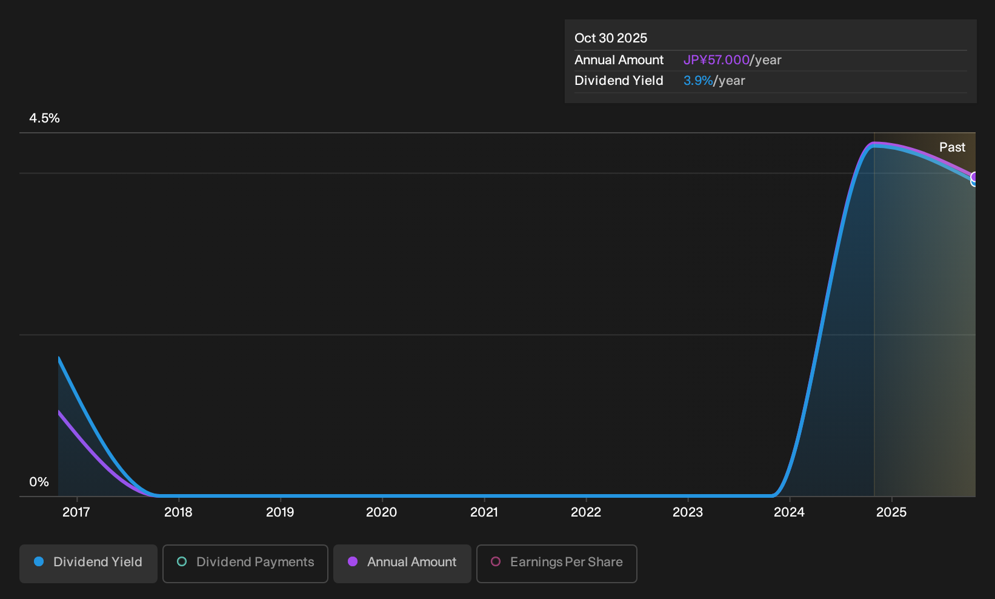Click the 4.5% y-axis label
Image resolution: width=995 pixels, height=599 pixels.
(x=44, y=118)
